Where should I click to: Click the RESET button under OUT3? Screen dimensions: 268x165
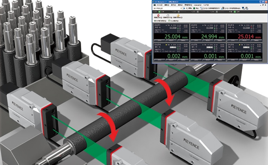244,40
